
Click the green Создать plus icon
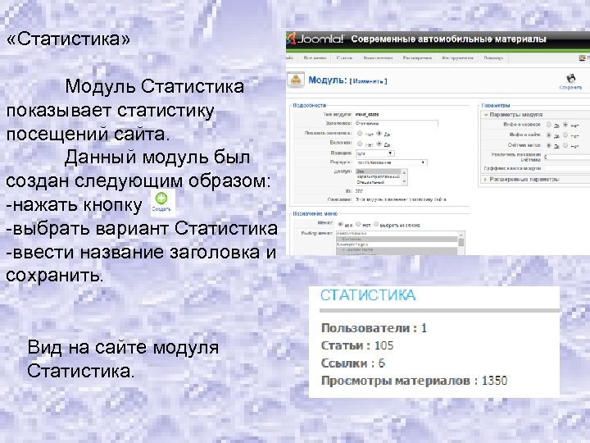click(161, 199)
